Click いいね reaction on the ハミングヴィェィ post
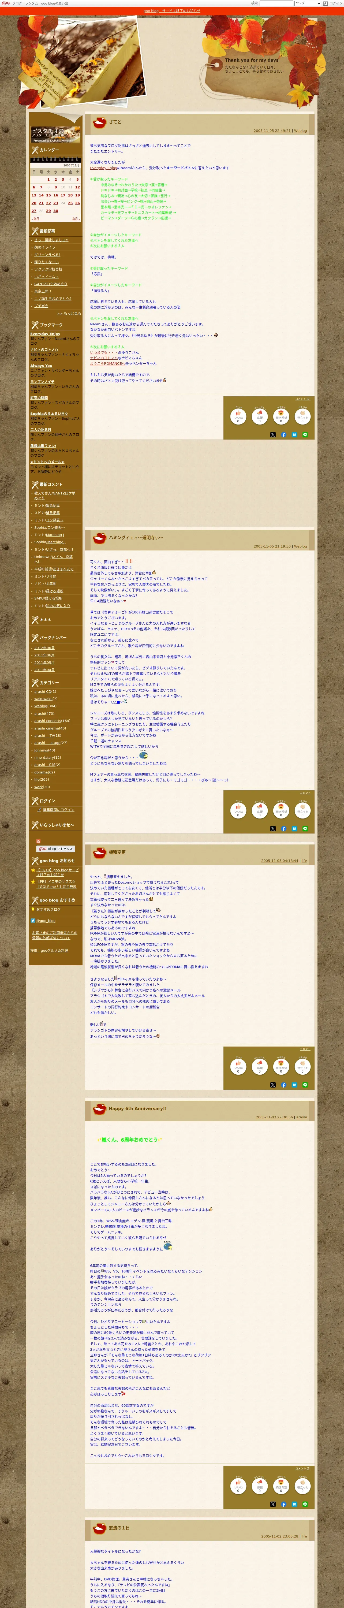This screenshot has width=344, height=1608. 238,810
